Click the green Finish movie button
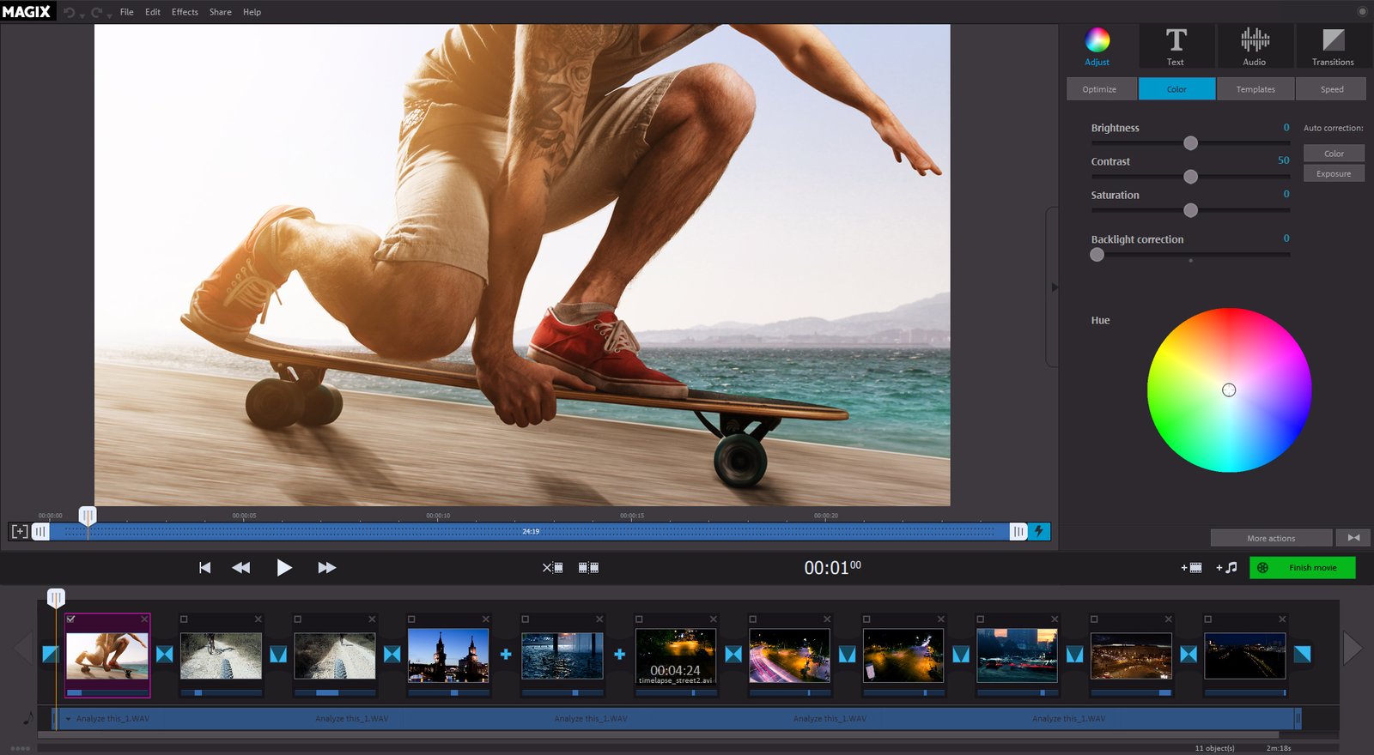 pos(1302,568)
